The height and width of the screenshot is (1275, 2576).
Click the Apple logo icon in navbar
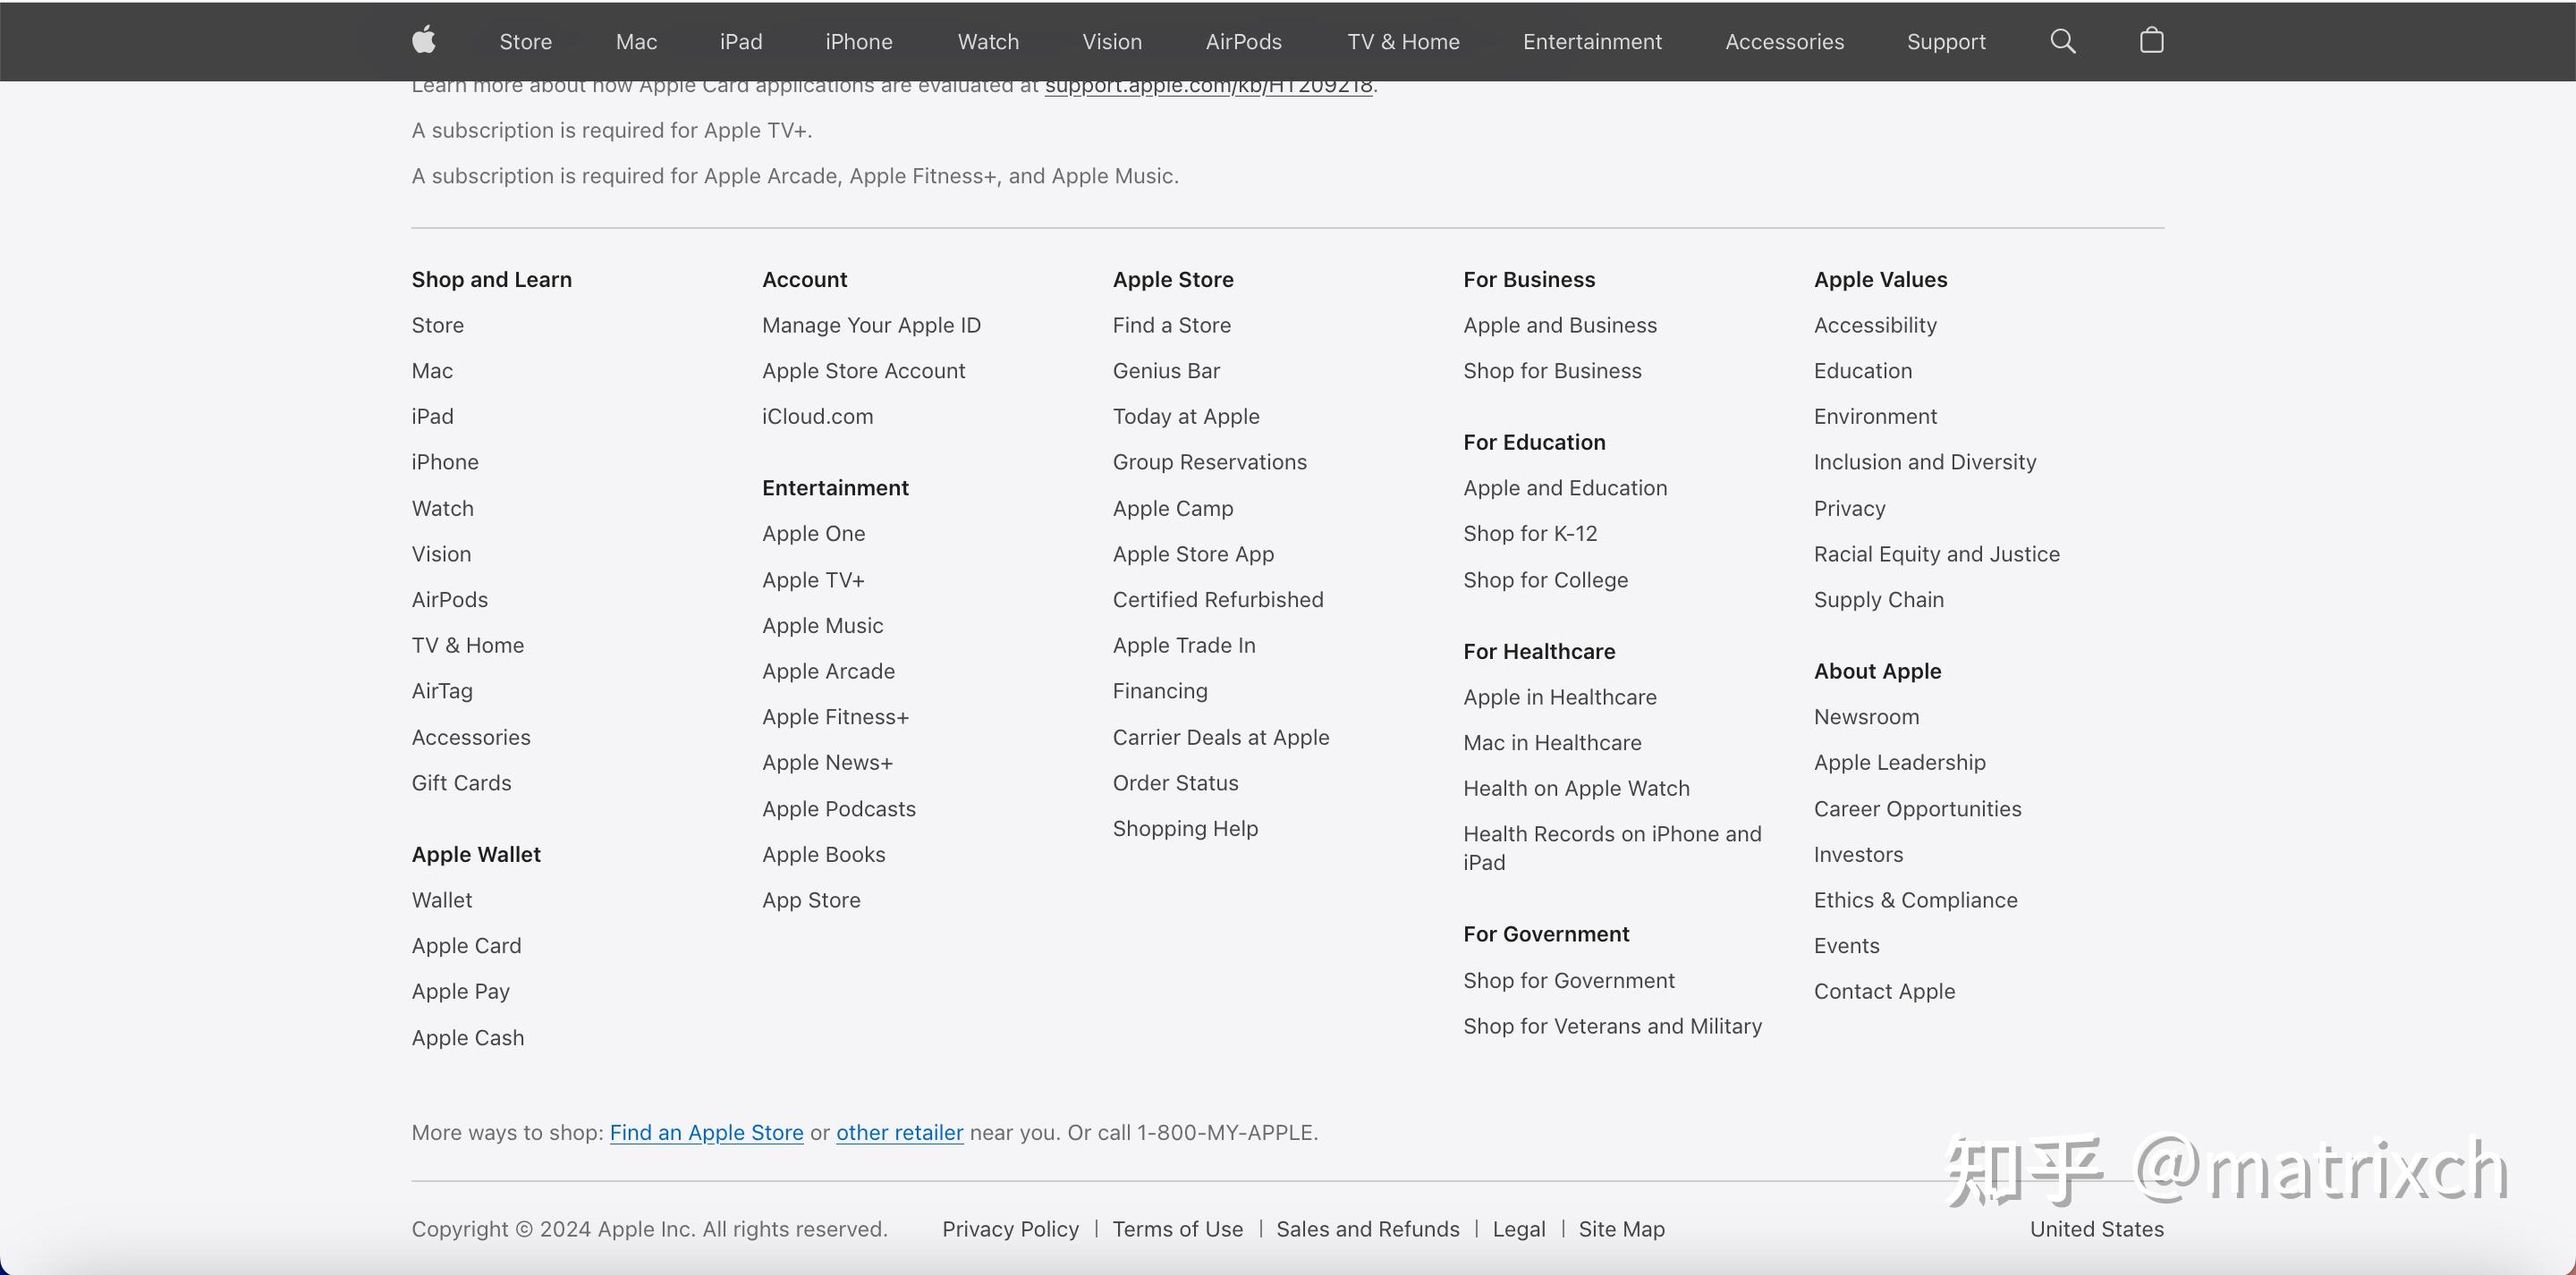click(424, 41)
